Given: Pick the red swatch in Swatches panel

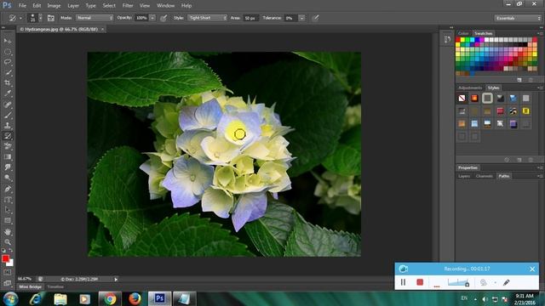Looking at the screenshot, I should (458, 40).
